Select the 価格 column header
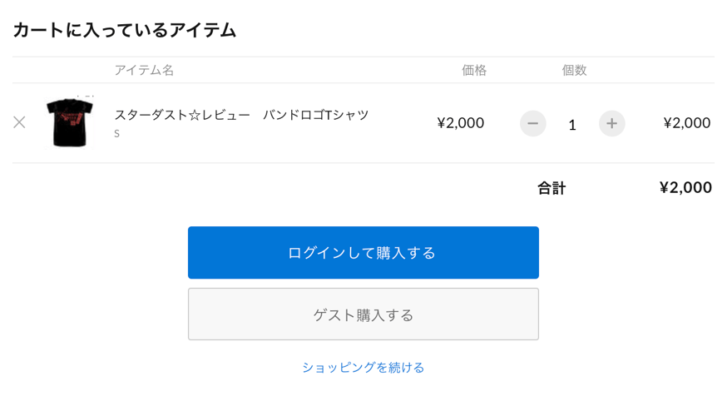The image size is (727, 396). point(474,70)
